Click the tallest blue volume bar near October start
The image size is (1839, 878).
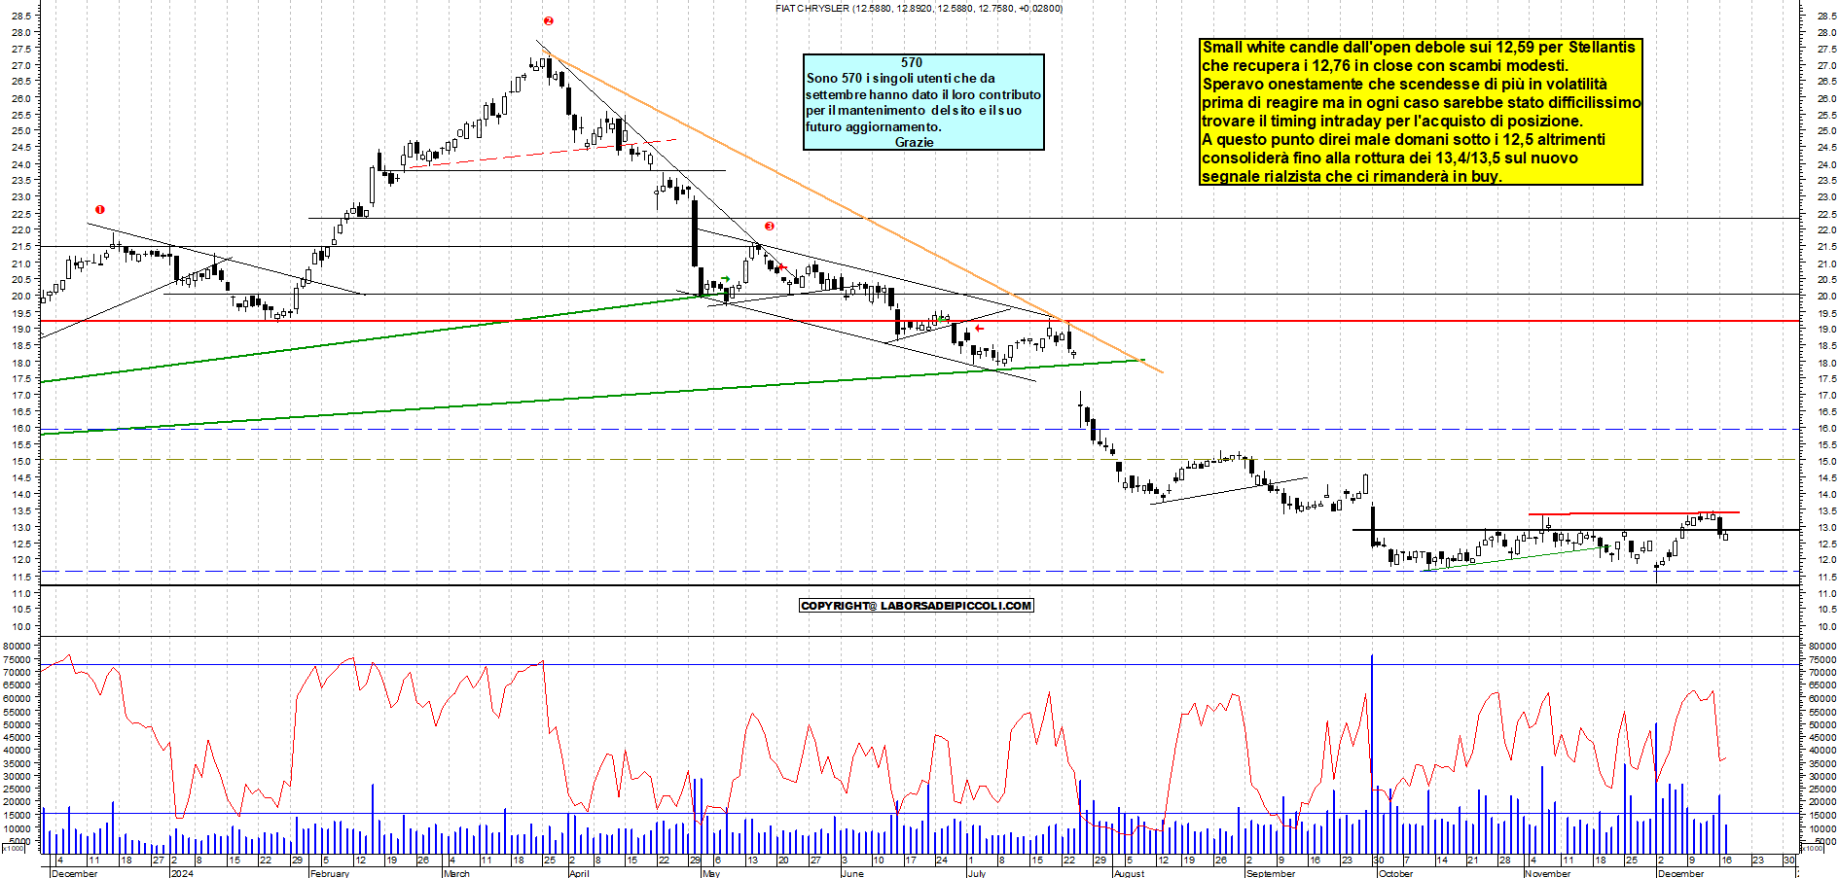point(1372,754)
